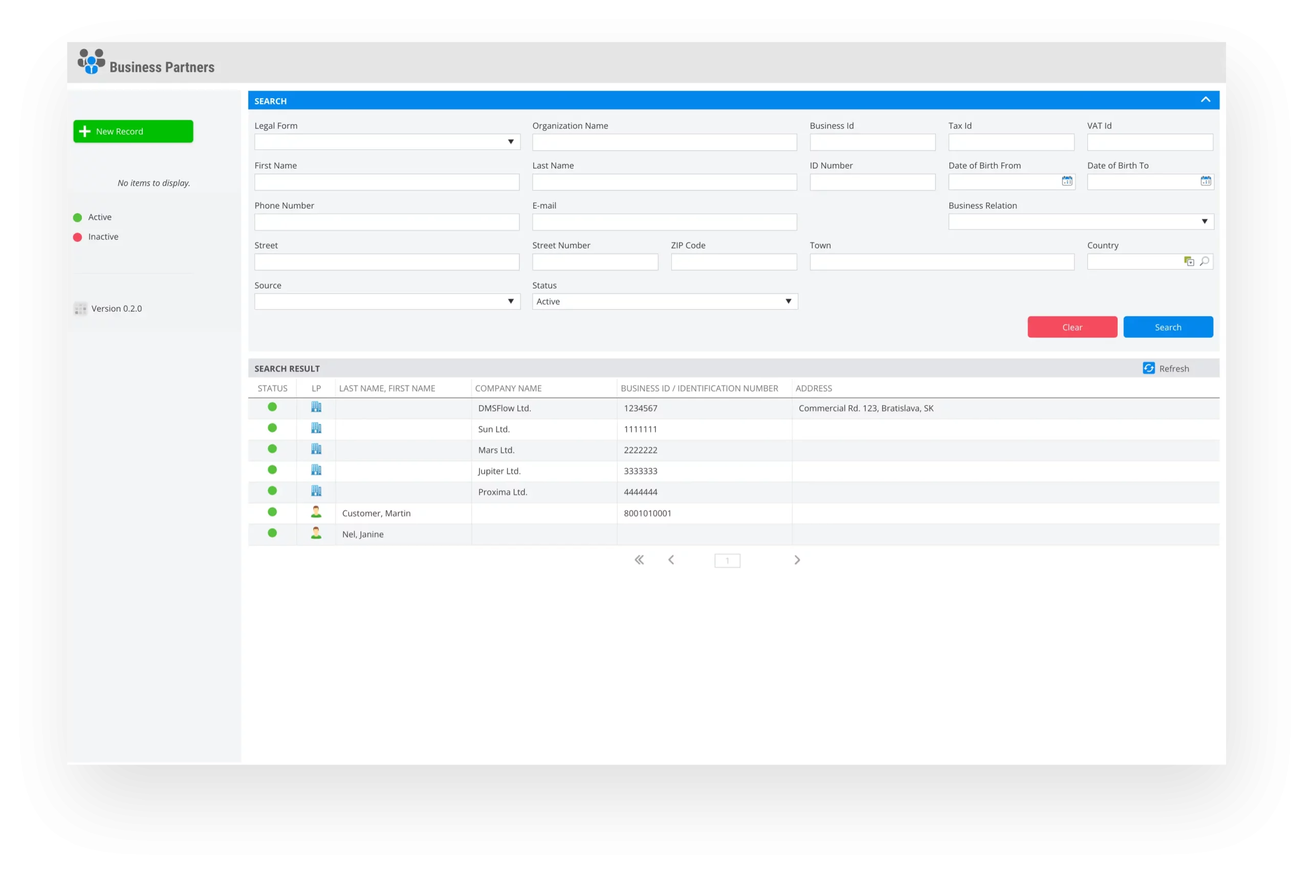1310x874 pixels.
Task: Click the E-mail input field
Action: 665,222
